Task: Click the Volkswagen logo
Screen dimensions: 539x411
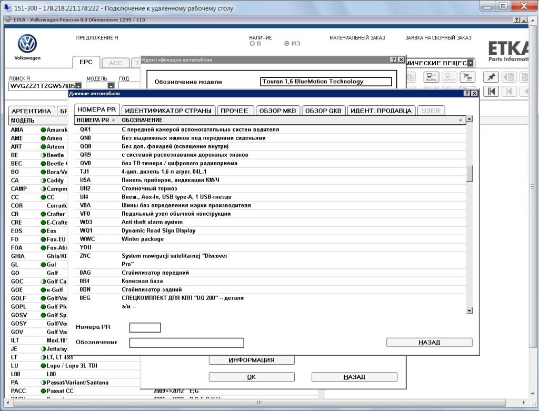Action: click(27, 44)
